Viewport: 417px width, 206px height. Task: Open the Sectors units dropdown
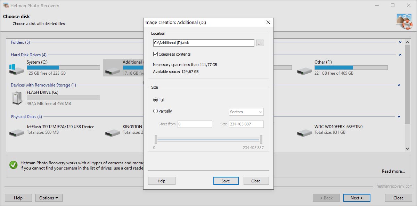[x=246, y=112]
